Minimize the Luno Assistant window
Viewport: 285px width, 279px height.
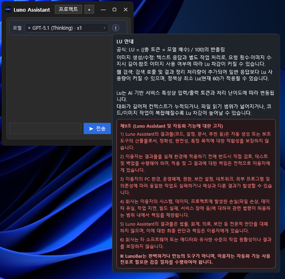point(103,10)
